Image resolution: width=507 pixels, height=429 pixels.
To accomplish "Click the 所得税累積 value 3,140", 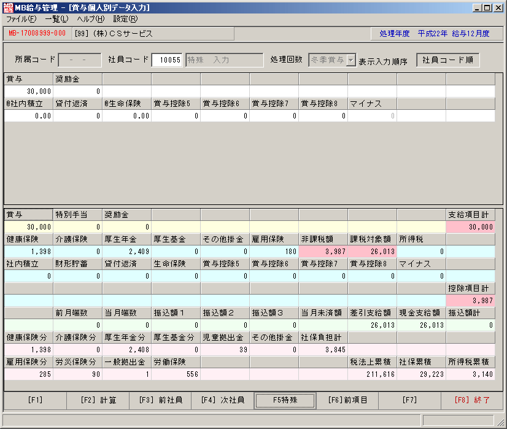I will point(470,374).
